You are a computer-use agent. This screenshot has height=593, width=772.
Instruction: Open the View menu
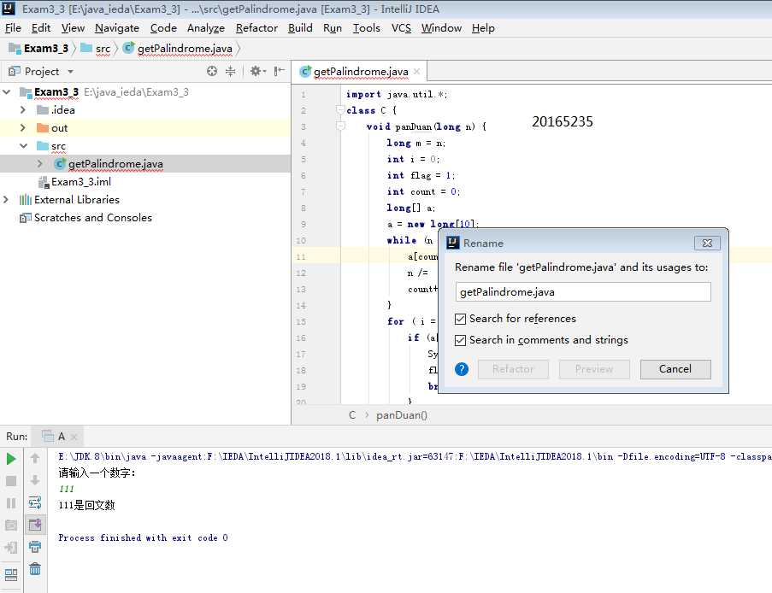pyautogui.click(x=73, y=28)
